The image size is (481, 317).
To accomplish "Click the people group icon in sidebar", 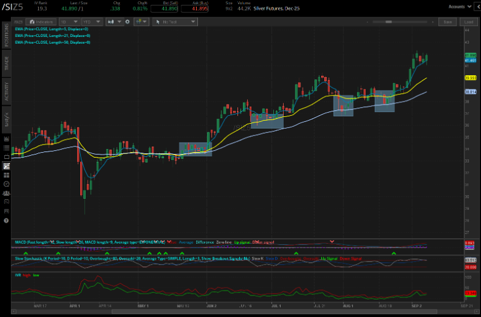I will pos(6,193).
